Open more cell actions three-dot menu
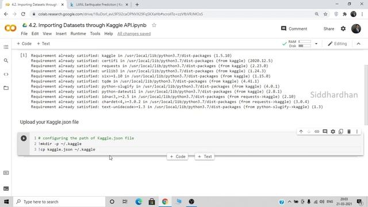This screenshot has width=368, height=207. (x=357, y=132)
